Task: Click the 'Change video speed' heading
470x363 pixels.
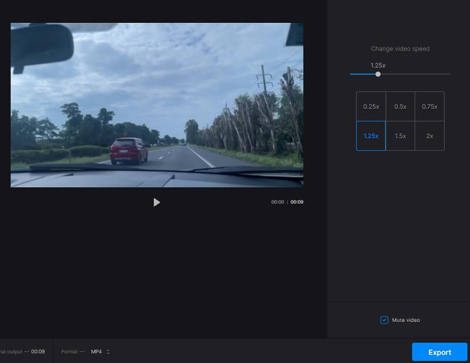Action: click(400, 49)
